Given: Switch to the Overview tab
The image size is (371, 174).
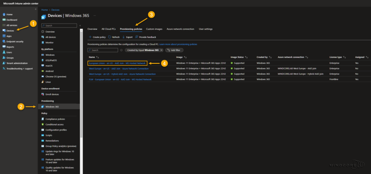Looking at the screenshot, I should tap(92, 29).
